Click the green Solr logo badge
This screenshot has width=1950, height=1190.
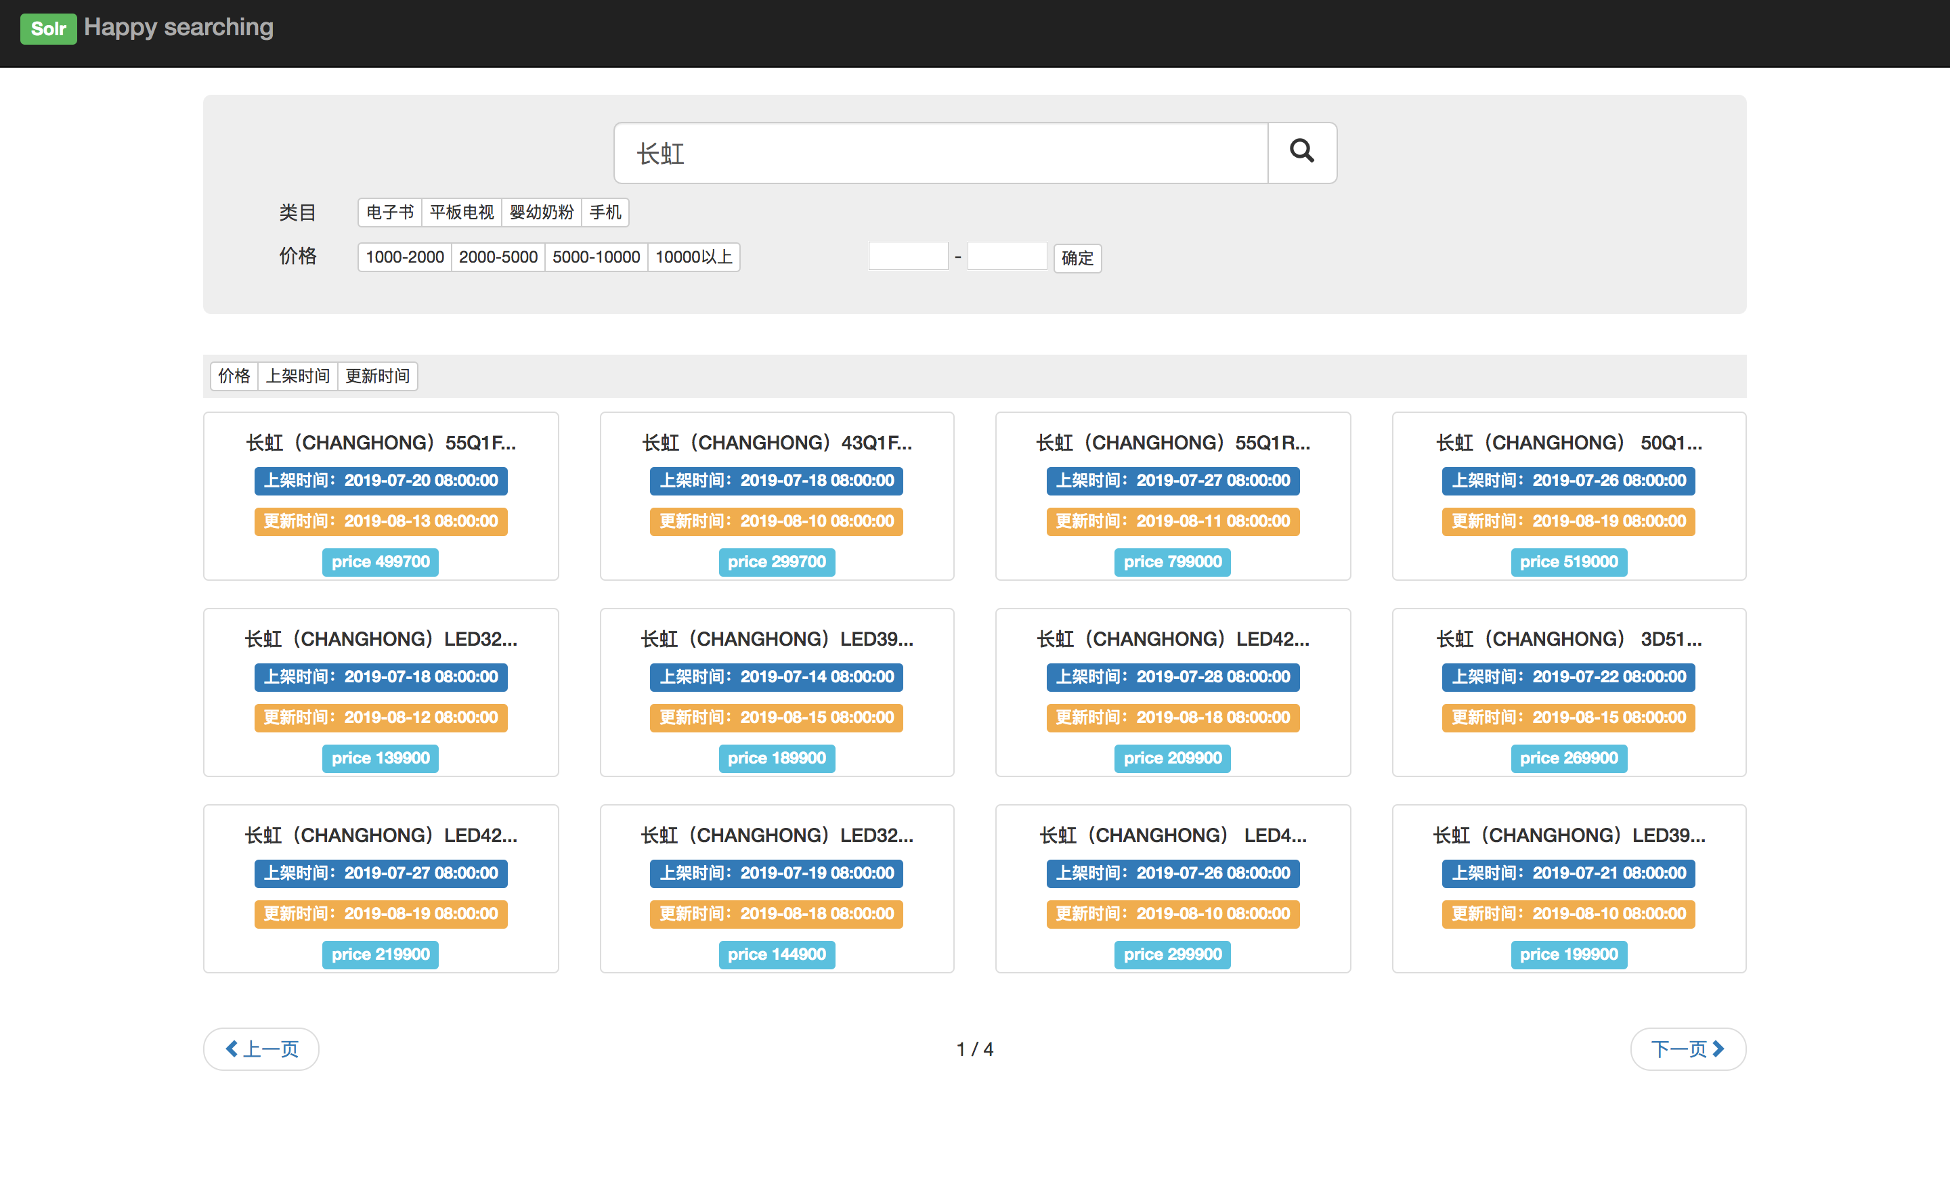coord(47,28)
